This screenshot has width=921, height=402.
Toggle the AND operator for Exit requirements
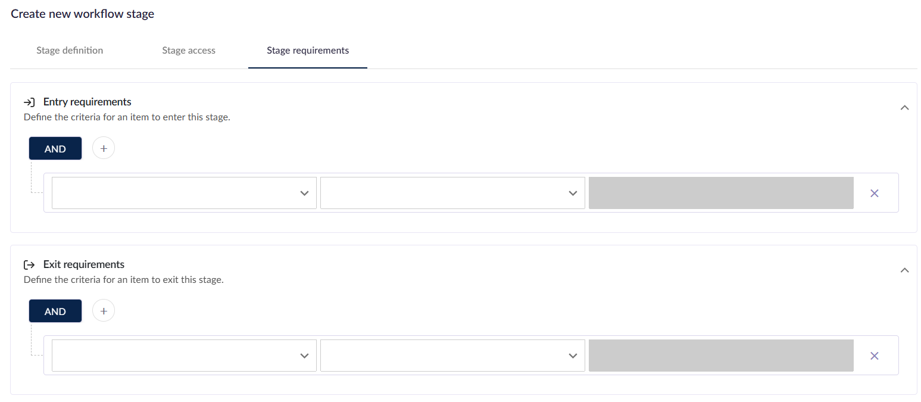55,310
